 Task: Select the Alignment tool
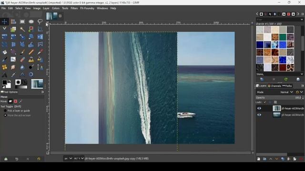(13, 21)
